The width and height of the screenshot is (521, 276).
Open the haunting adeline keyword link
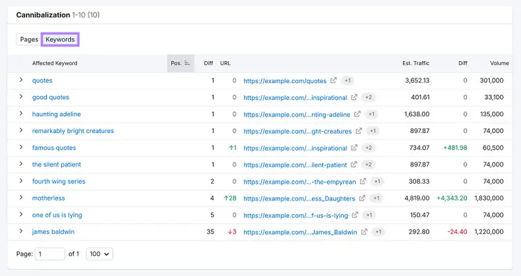coord(56,114)
